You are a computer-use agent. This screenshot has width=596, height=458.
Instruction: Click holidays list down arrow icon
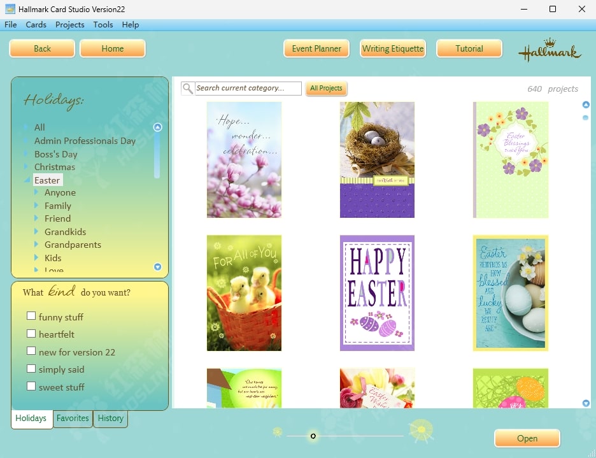coord(158,267)
